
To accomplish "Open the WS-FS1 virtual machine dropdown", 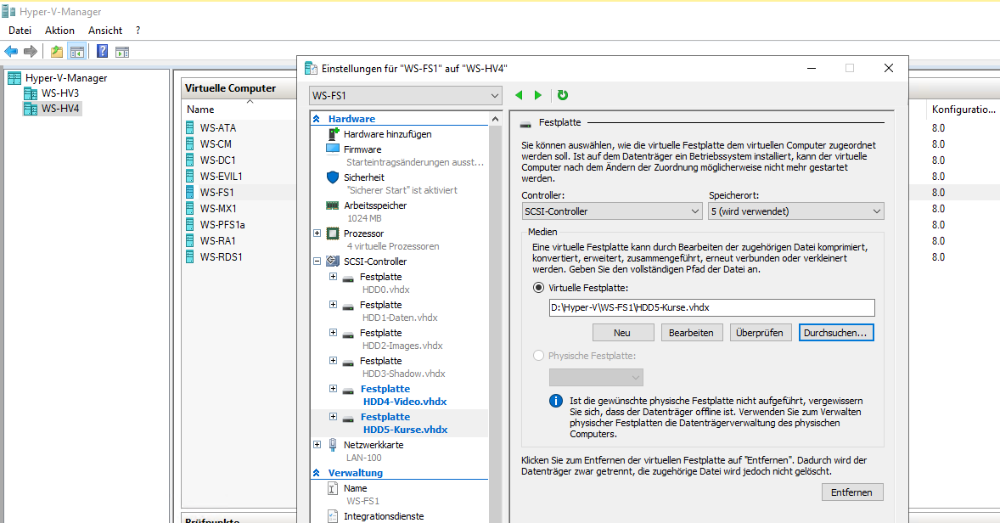I will pos(406,96).
